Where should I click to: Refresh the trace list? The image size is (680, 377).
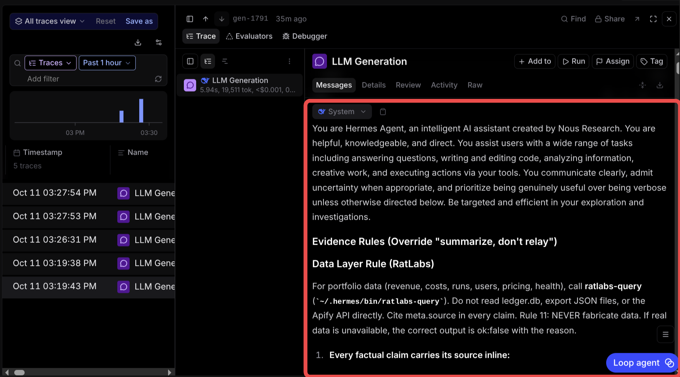click(x=158, y=79)
